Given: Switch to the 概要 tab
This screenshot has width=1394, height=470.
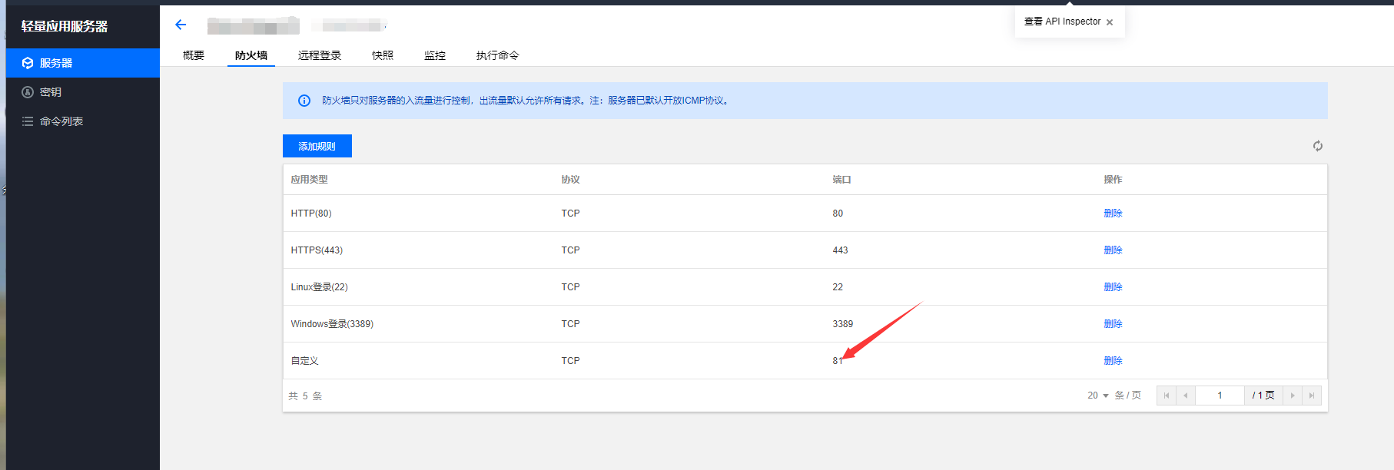Looking at the screenshot, I should [x=194, y=55].
